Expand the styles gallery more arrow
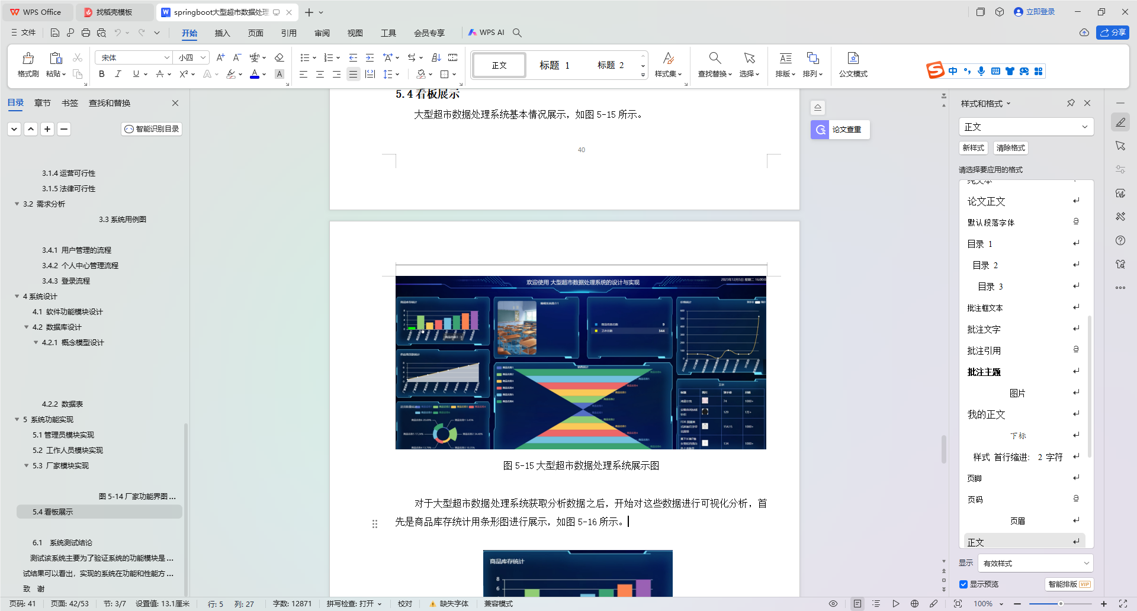 pyautogui.click(x=643, y=75)
